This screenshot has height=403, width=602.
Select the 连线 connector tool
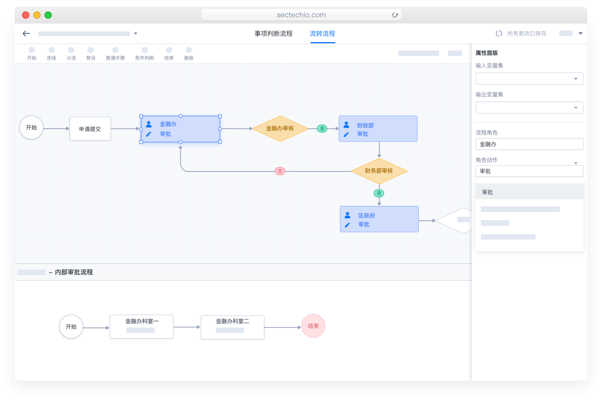(51, 53)
